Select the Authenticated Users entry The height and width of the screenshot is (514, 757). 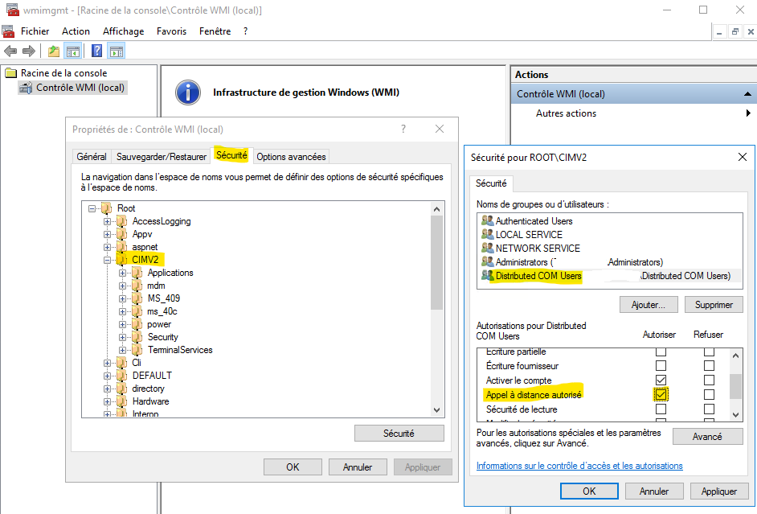point(534,220)
